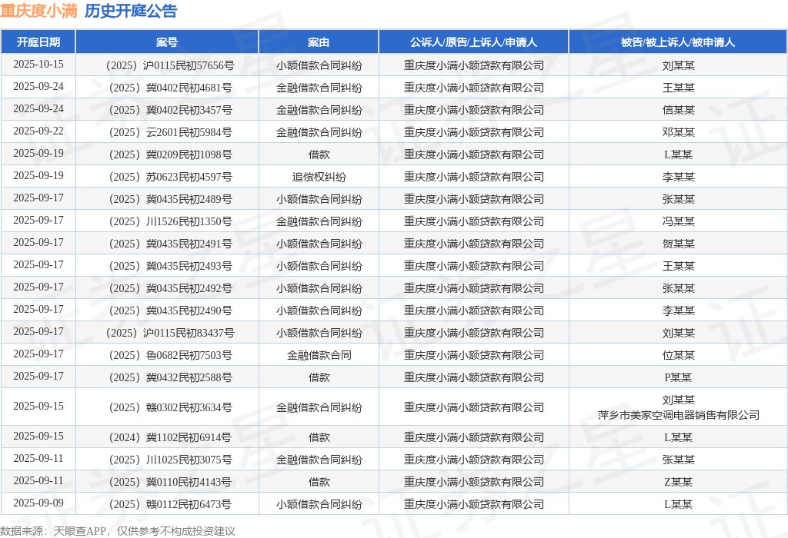Screen dimensions: 788x538
Task: Select case number (2025)川1025民初3075号
Action: tap(169, 460)
